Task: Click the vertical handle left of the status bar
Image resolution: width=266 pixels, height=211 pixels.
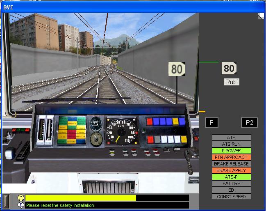Action: tap(6, 201)
